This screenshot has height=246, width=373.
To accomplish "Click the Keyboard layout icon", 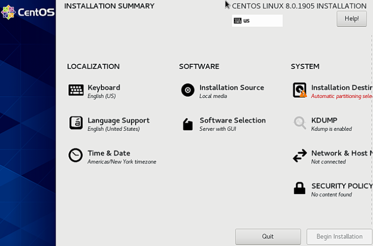I will [76, 90].
